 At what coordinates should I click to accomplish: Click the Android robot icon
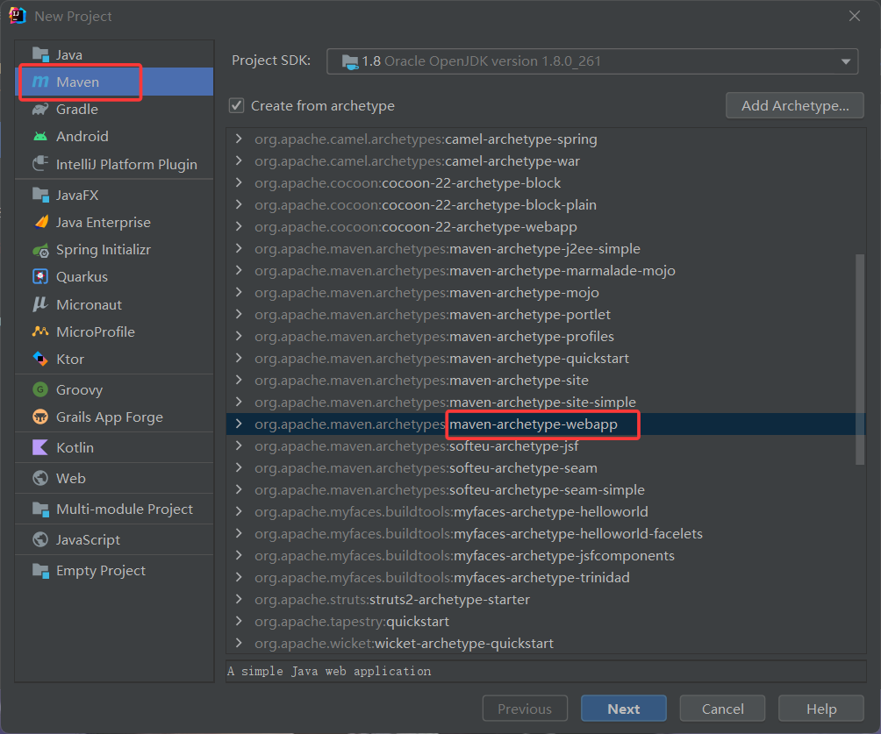pyautogui.click(x=40, y=137)
